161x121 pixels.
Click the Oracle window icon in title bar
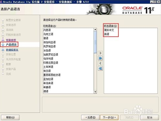pos(1,2)
